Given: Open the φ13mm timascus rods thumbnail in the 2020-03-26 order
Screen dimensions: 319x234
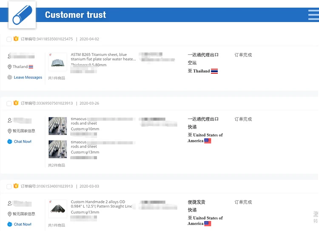Looking at the screenshot, I should [58, 149].
